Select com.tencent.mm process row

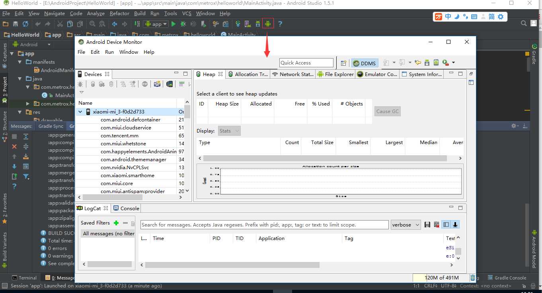(x=130, y=136)
